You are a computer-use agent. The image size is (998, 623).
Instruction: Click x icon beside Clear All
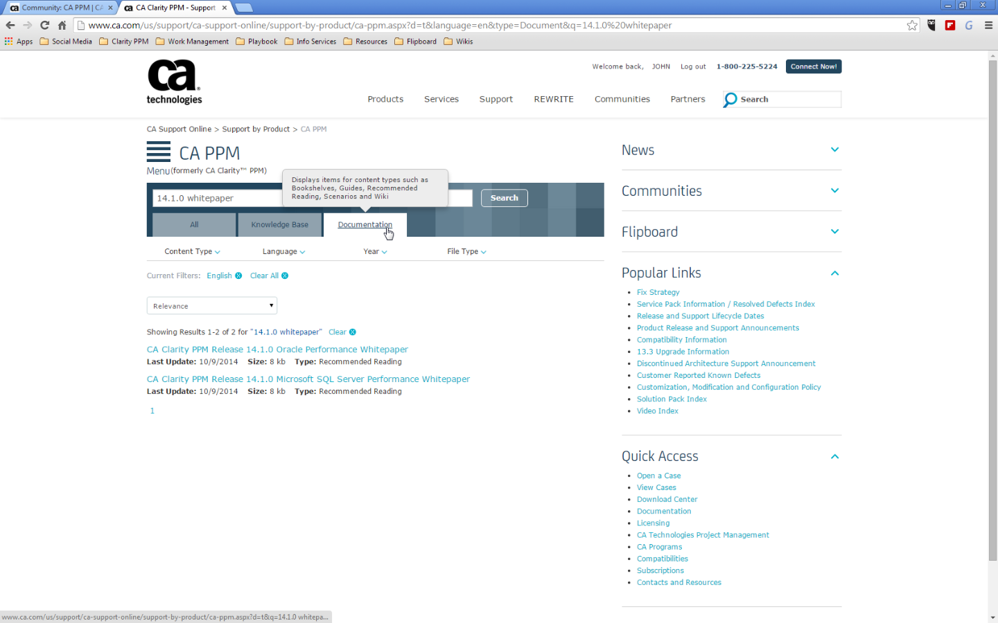click(285, 276)
